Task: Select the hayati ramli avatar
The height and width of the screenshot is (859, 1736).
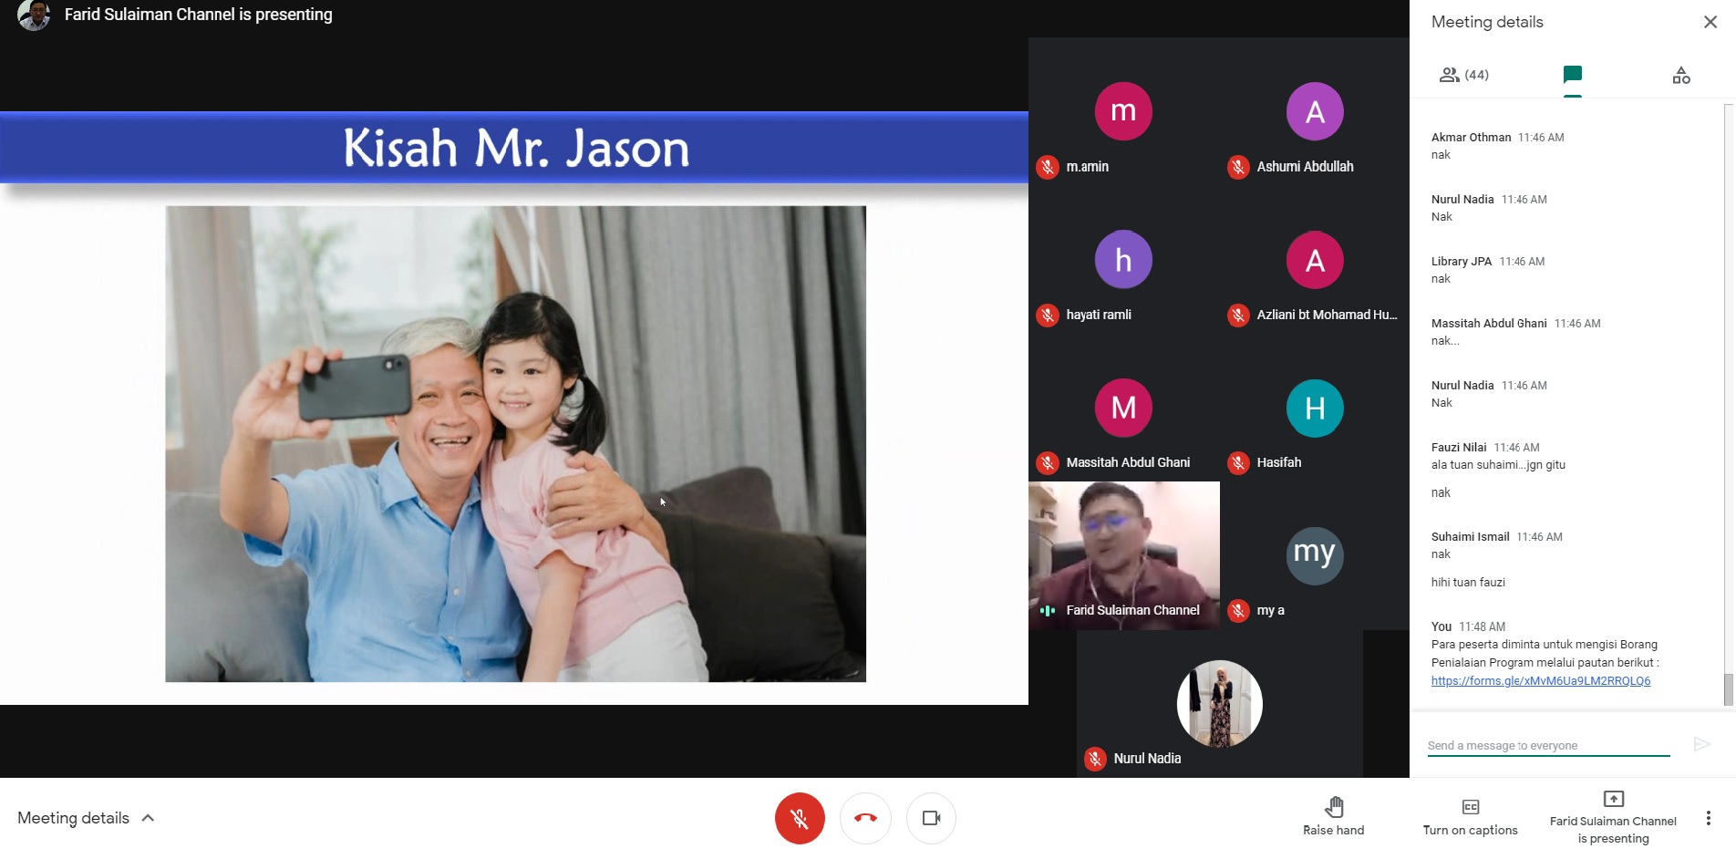Action: 1123,260
